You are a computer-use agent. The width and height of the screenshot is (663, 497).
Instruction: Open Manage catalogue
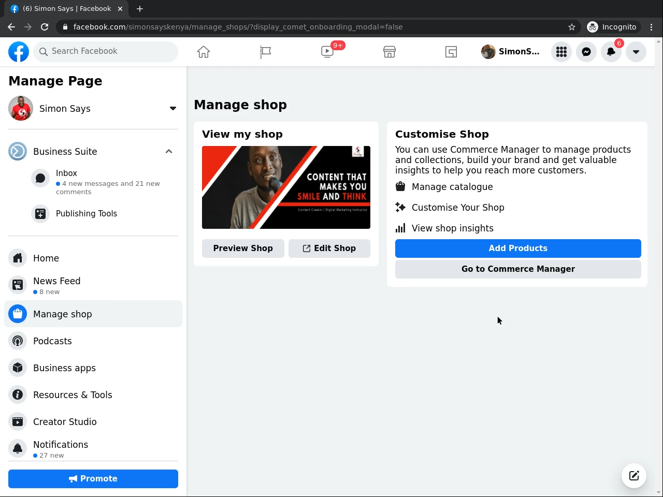point(444,187)
